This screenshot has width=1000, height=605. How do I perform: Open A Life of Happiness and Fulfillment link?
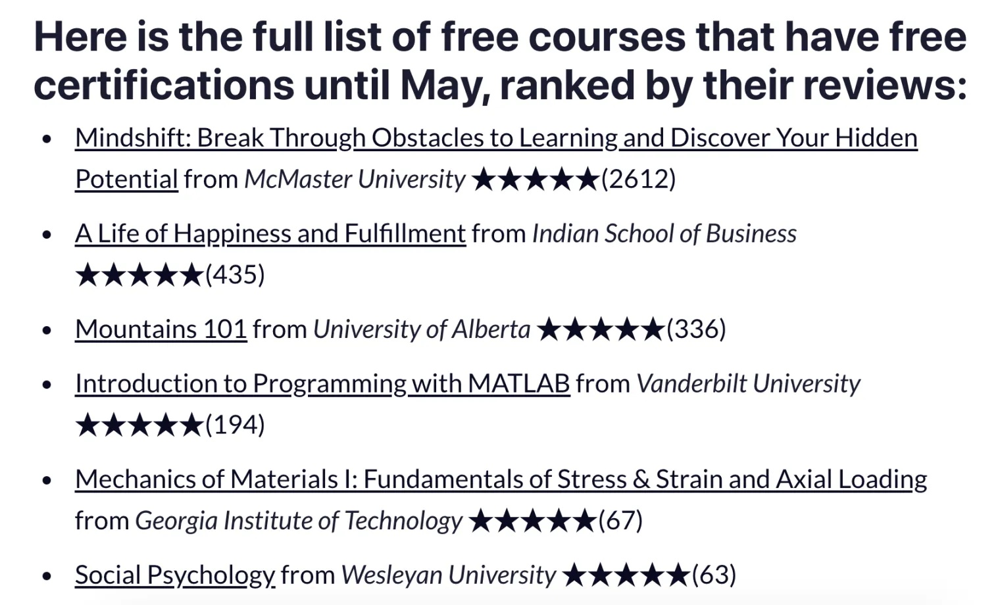(270, 234)
